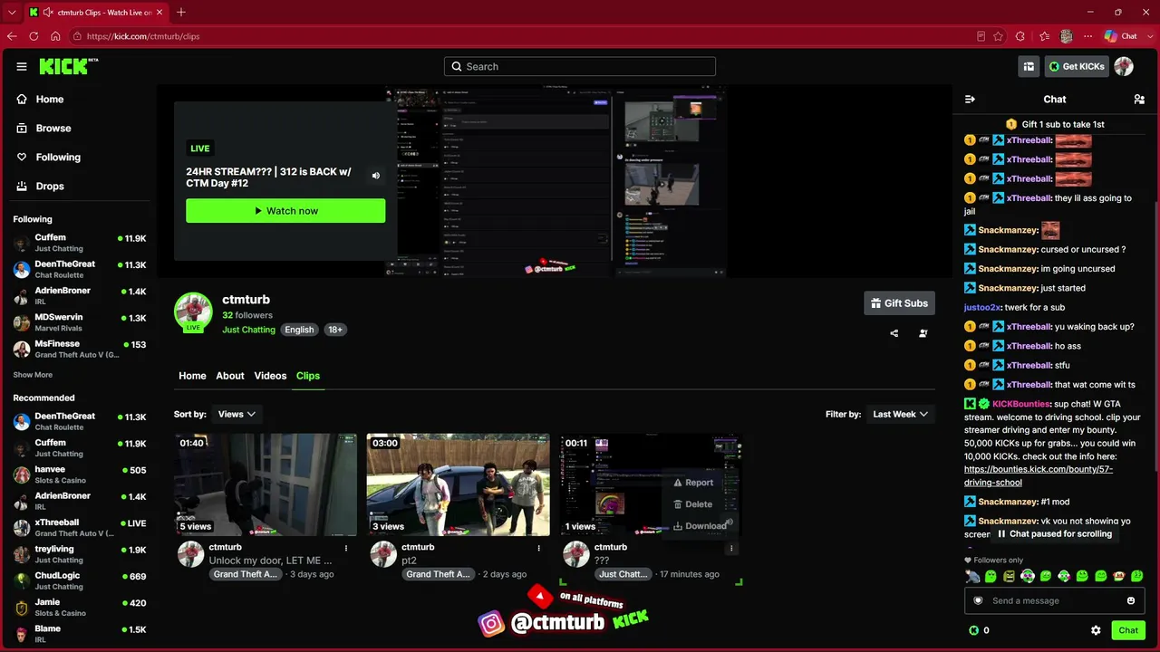Open the Just Chatting category link
Image resolution: width=1160 pixels, height=652 pixels.
tap(248, 330)
